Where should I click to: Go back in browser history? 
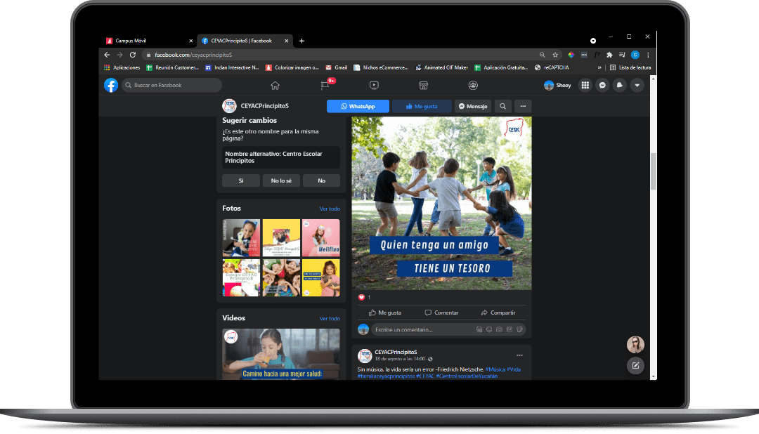(108, 55)
